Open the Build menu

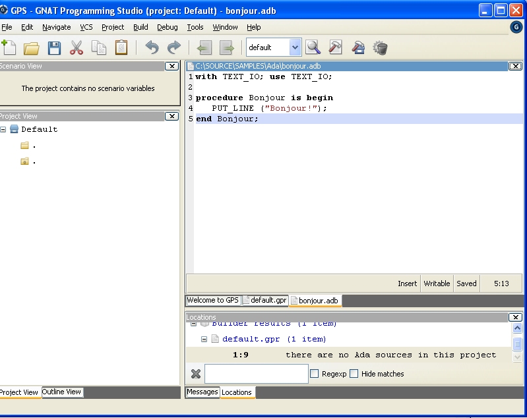pyautogui.click(x=140, y=27)
